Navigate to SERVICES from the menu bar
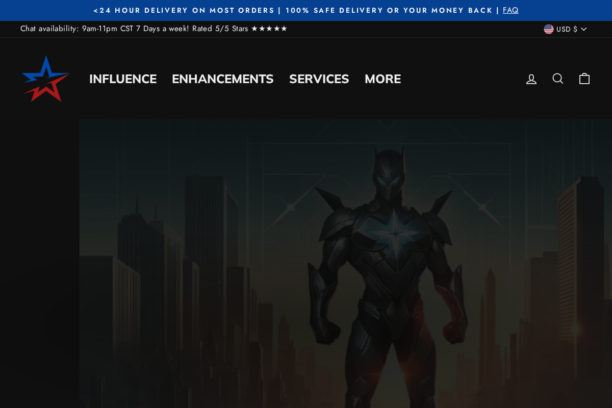612x408 pixels. click(319, 79)
